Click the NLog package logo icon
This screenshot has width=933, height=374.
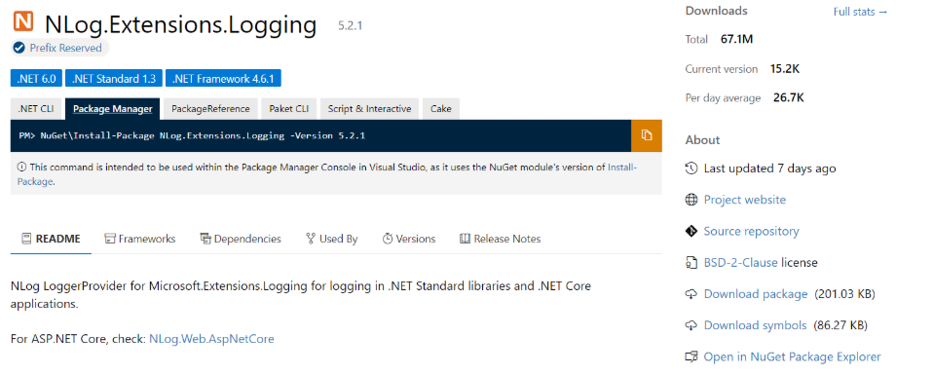23,20
